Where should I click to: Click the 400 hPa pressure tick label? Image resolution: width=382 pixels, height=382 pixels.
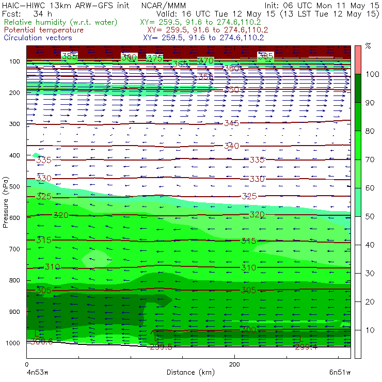(14, 155)
